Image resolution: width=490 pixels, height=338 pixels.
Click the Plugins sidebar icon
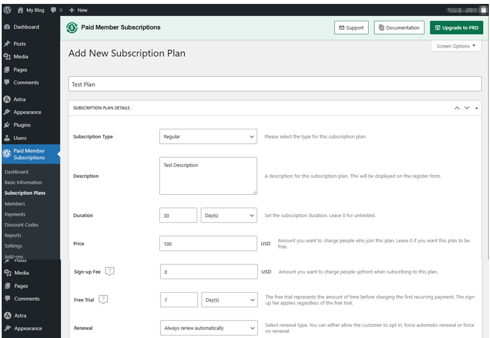tap(8, 125)
